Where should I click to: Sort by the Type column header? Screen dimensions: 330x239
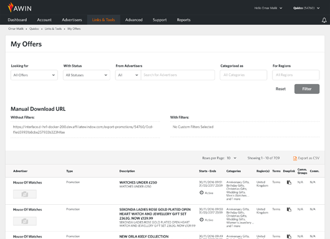[x=69, y=171]
